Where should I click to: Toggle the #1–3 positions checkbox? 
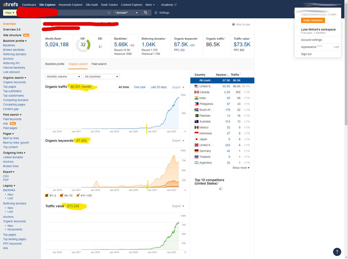47,195
